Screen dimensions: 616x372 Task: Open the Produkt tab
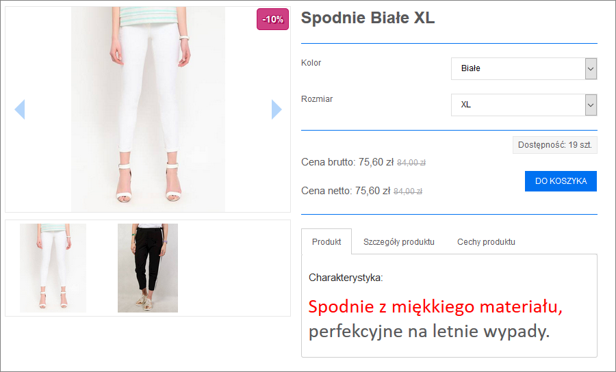(326, 242)
